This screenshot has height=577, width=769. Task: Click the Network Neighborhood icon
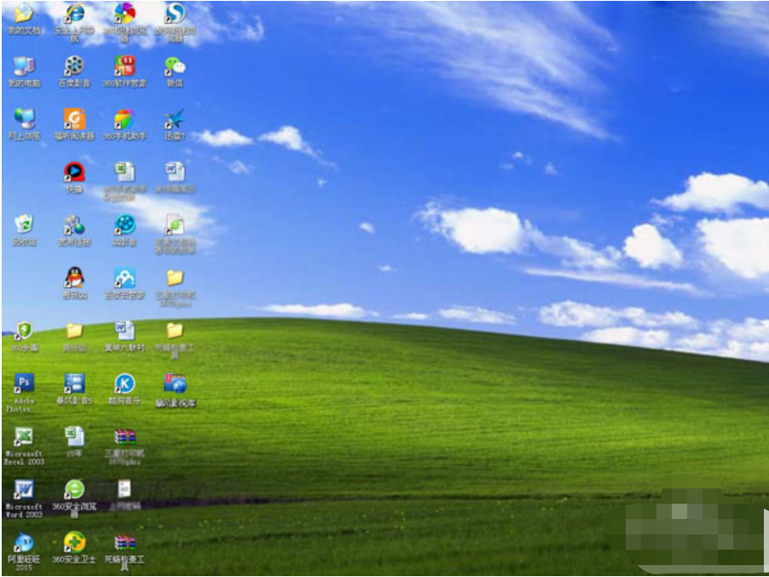24,119
